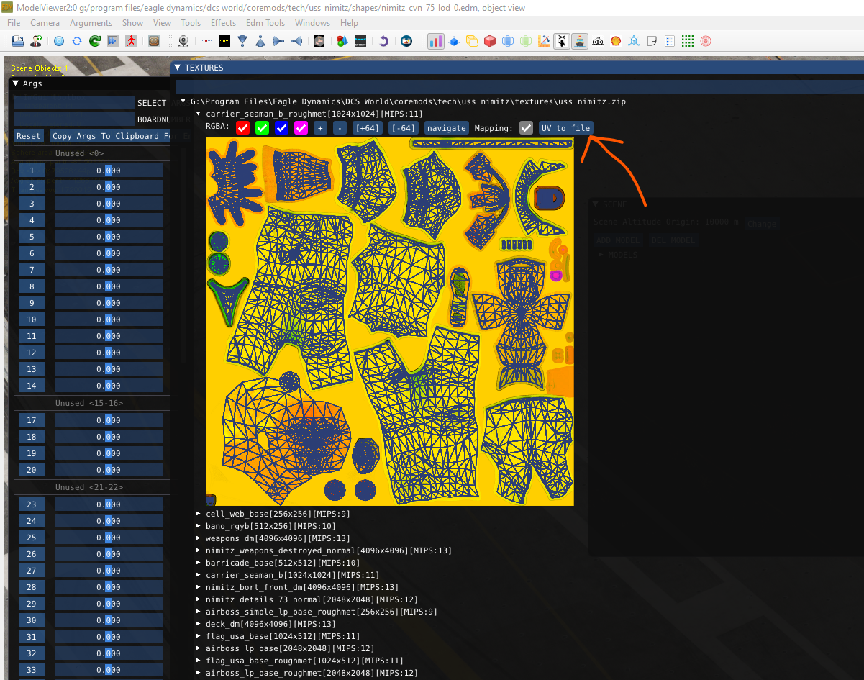
Task: Click the UV-mapped texture preview image
Action: click(390, 322)
